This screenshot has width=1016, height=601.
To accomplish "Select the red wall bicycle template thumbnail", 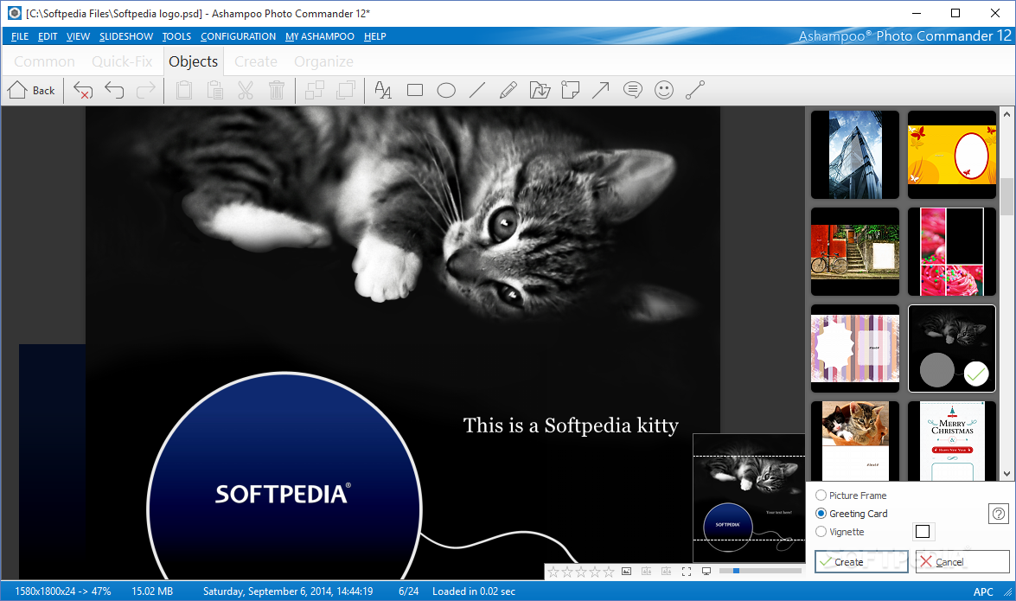I will click(x=855, y=252).
